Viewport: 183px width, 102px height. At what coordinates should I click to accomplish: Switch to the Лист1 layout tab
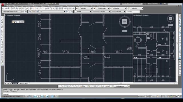pyautogui.click(x=21, y=83)
